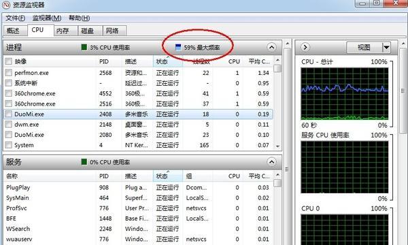This screenshot has width=408, height=245.
Task: Check the select-all checkbox beside 映像
Action: [x=9, y=61]
